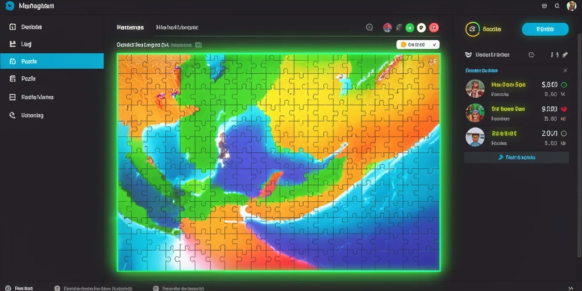Toggle the green circle on the first player row

564,85
